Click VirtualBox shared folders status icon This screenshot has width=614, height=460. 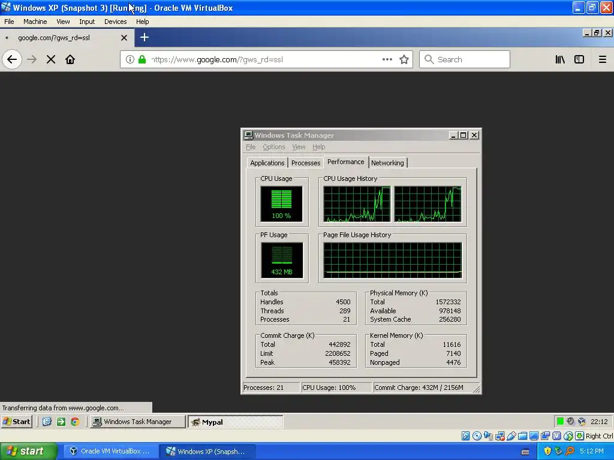[x=522, y=436]
